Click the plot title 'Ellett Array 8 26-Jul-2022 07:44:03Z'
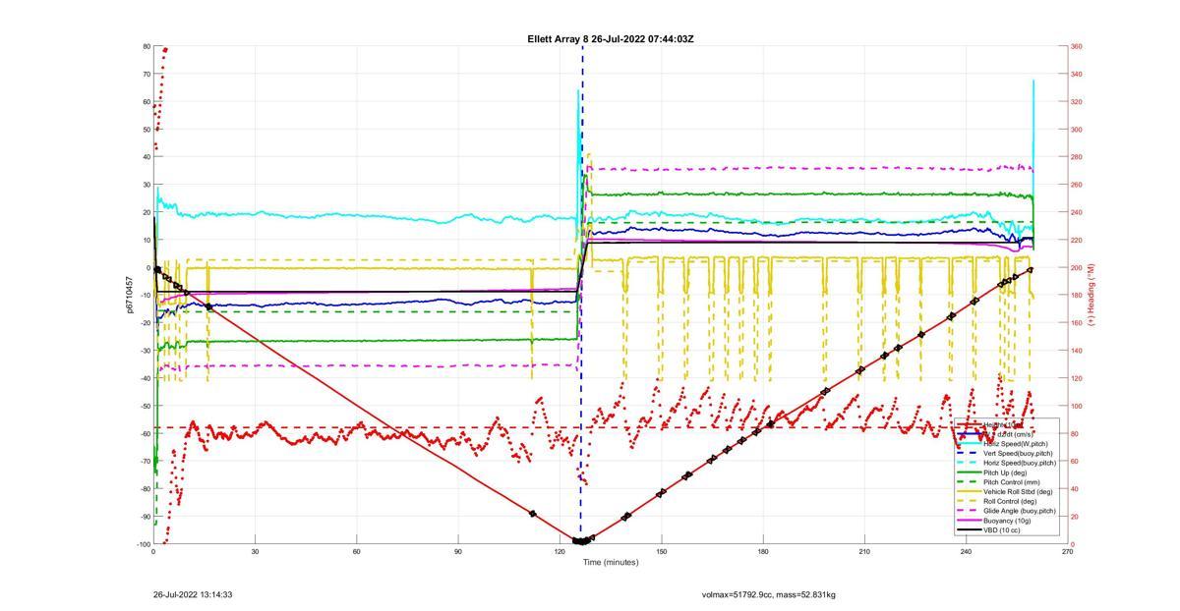The height and width of the screenshot is (611, 1180). coord(610,39)
